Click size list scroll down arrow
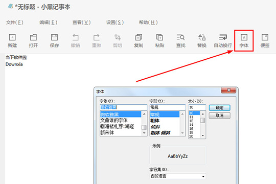The height and width of the screenshot is (184, 276). (x=203, y=135)
